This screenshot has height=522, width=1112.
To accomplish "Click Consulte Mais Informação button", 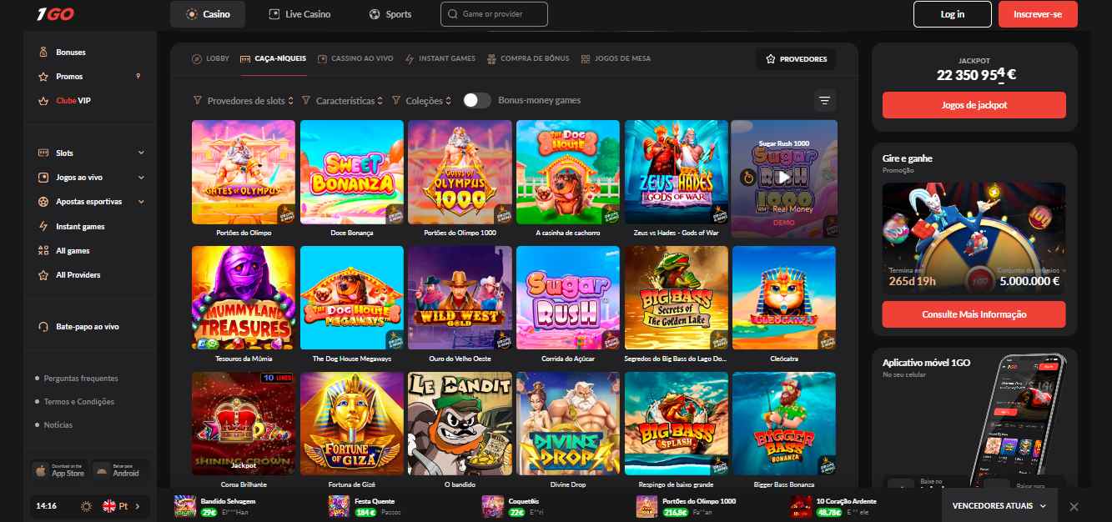I will [974, 314].
